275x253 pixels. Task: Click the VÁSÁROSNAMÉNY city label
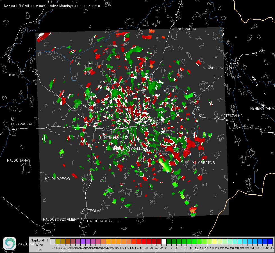(x=219, y=68)
